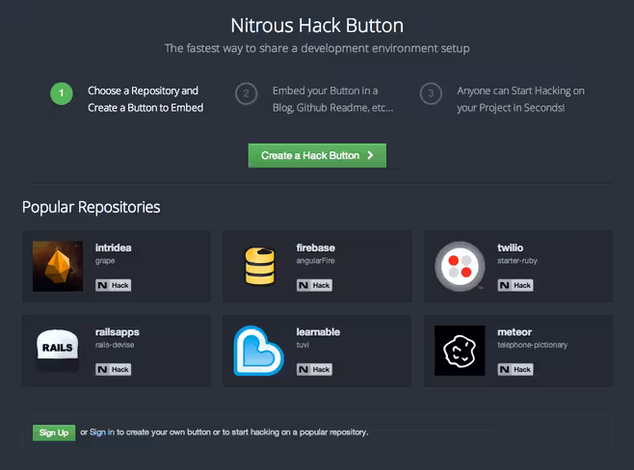Open the railsapps RAILS hat logo

click(58, 350)
